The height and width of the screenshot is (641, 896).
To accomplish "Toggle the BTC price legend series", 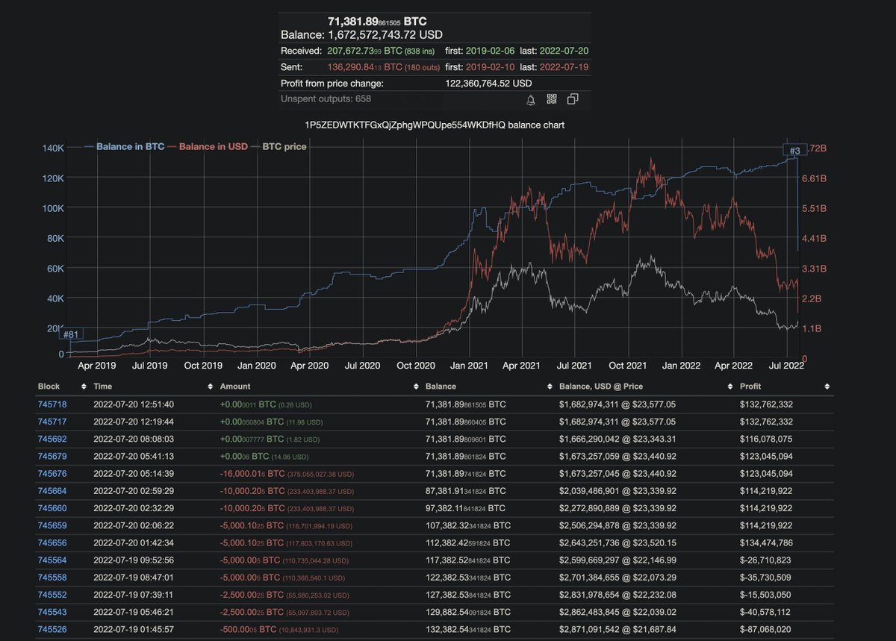I will coord(279,147).
